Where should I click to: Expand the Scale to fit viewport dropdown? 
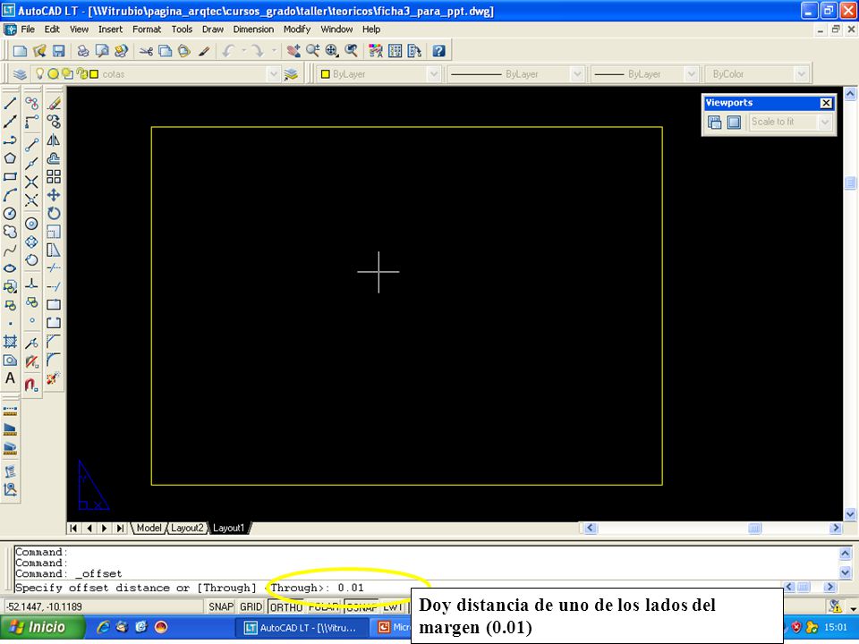[x=825, y=123]
